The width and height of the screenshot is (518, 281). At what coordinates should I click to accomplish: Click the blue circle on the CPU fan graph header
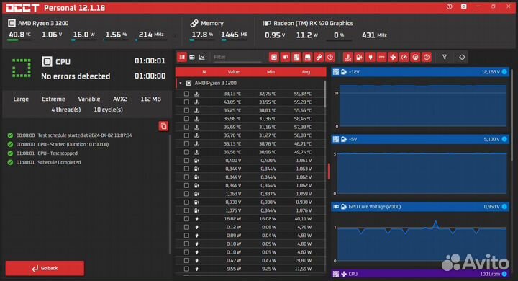[x=504, y=274]
